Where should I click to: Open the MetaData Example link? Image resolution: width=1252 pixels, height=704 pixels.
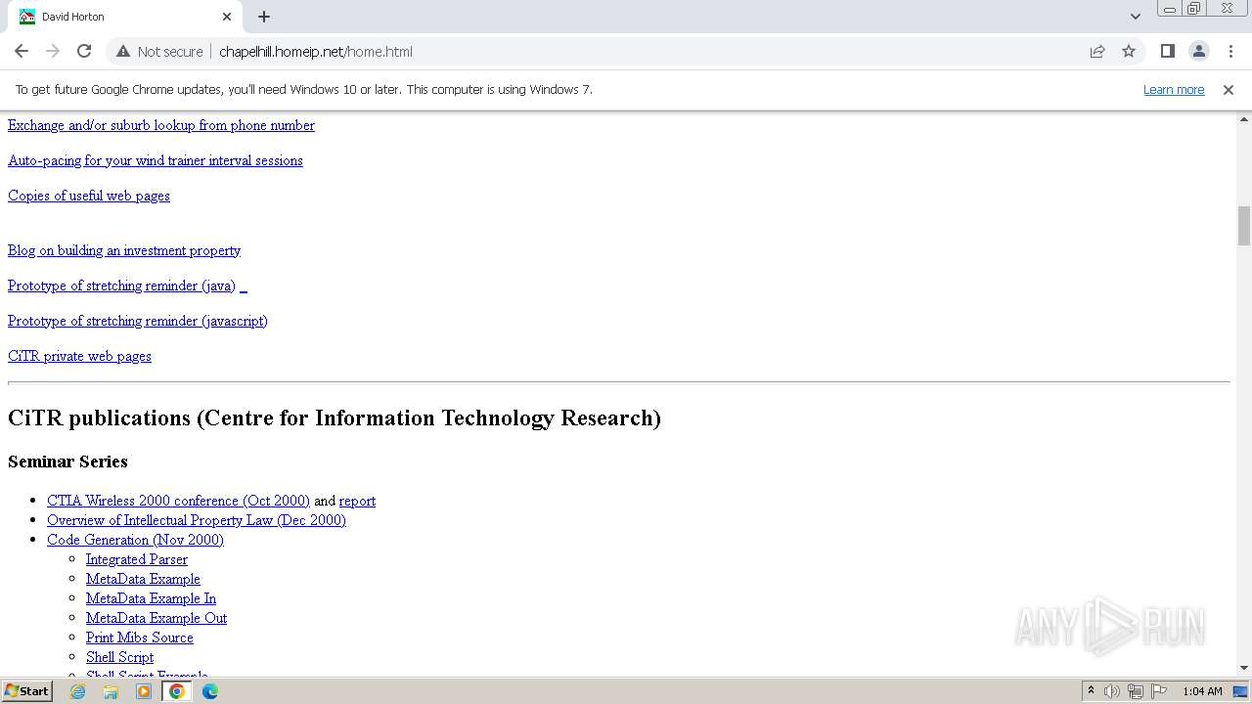point(143,579)
